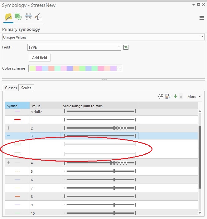Select the value cell 6

pos(45,180)
